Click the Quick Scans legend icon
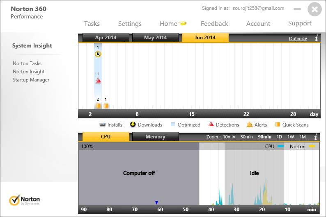The height and width of the screenshot is (217, 326). pyautogui.click(x=278, y=124)
